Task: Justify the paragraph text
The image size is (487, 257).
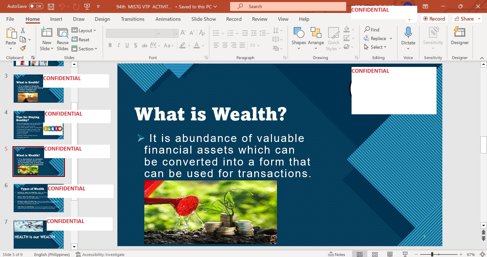Action: coord(242,45)
